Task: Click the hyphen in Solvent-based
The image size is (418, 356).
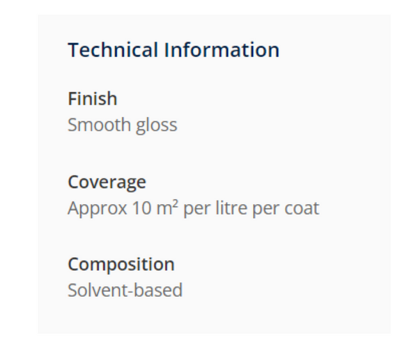Action: 130,291
